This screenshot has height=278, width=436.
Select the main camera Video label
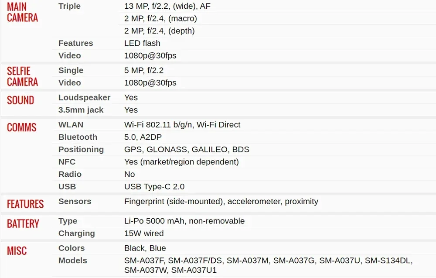pyautogui.click(x=69, y=55)
